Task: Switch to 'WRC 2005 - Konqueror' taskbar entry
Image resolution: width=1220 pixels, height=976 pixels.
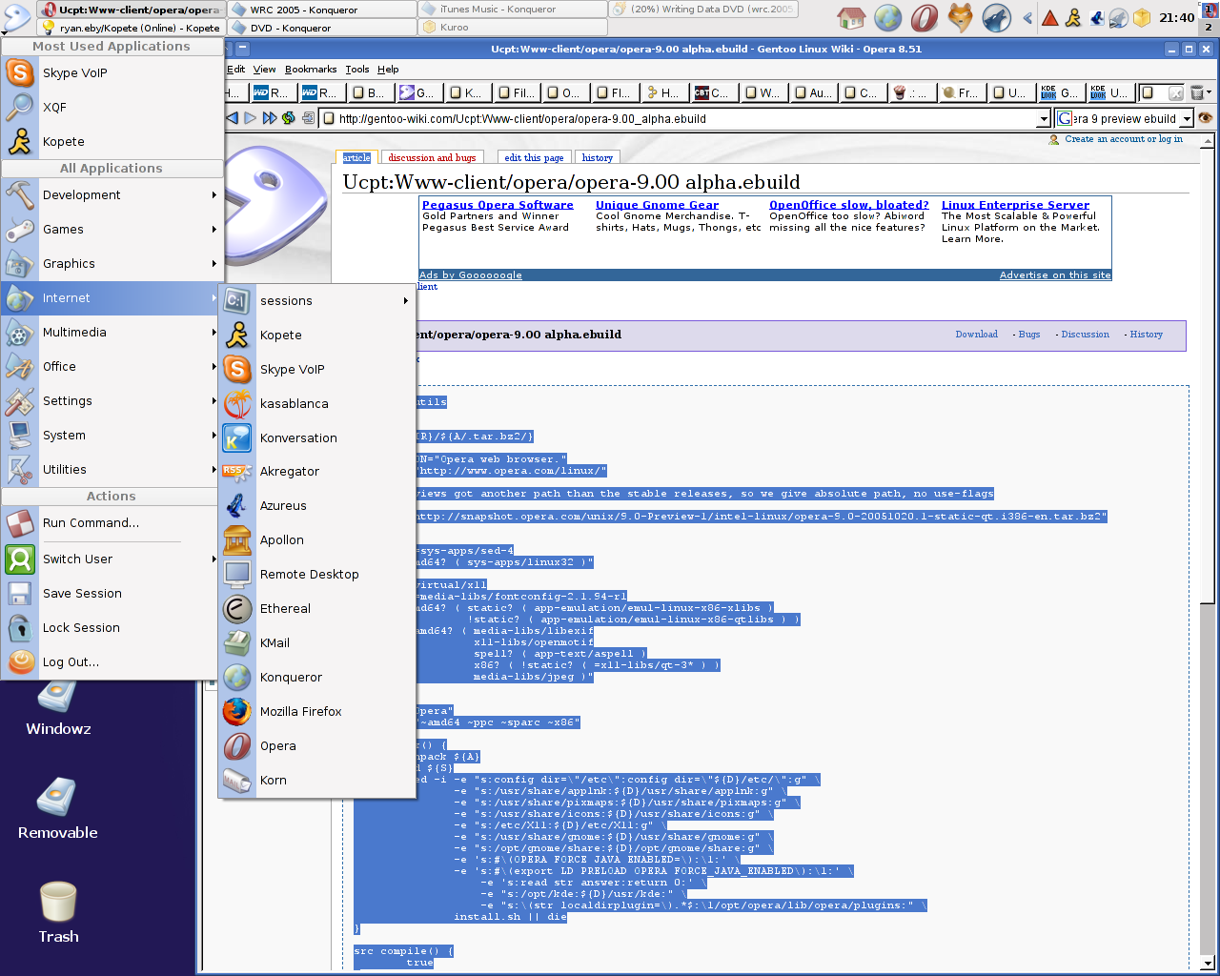Action: (322, 10)
